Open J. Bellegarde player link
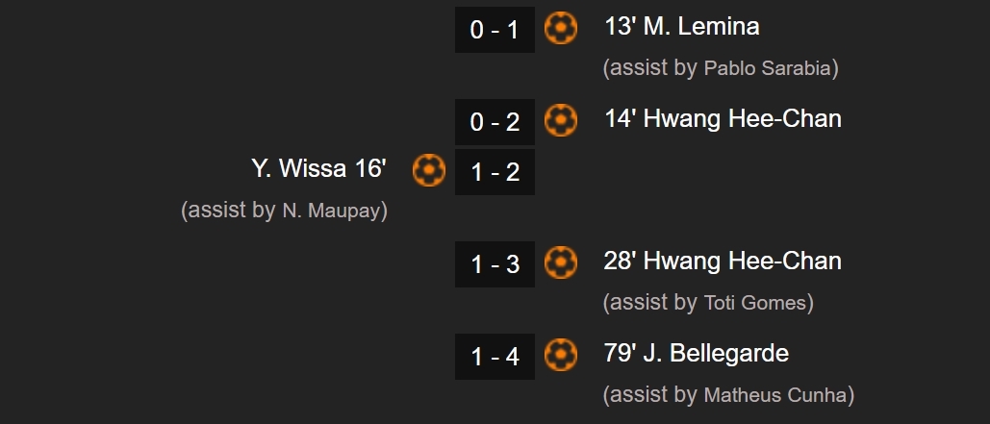This screenshot has height=424, width=990. pyautogui.click(x=716, y=354)
